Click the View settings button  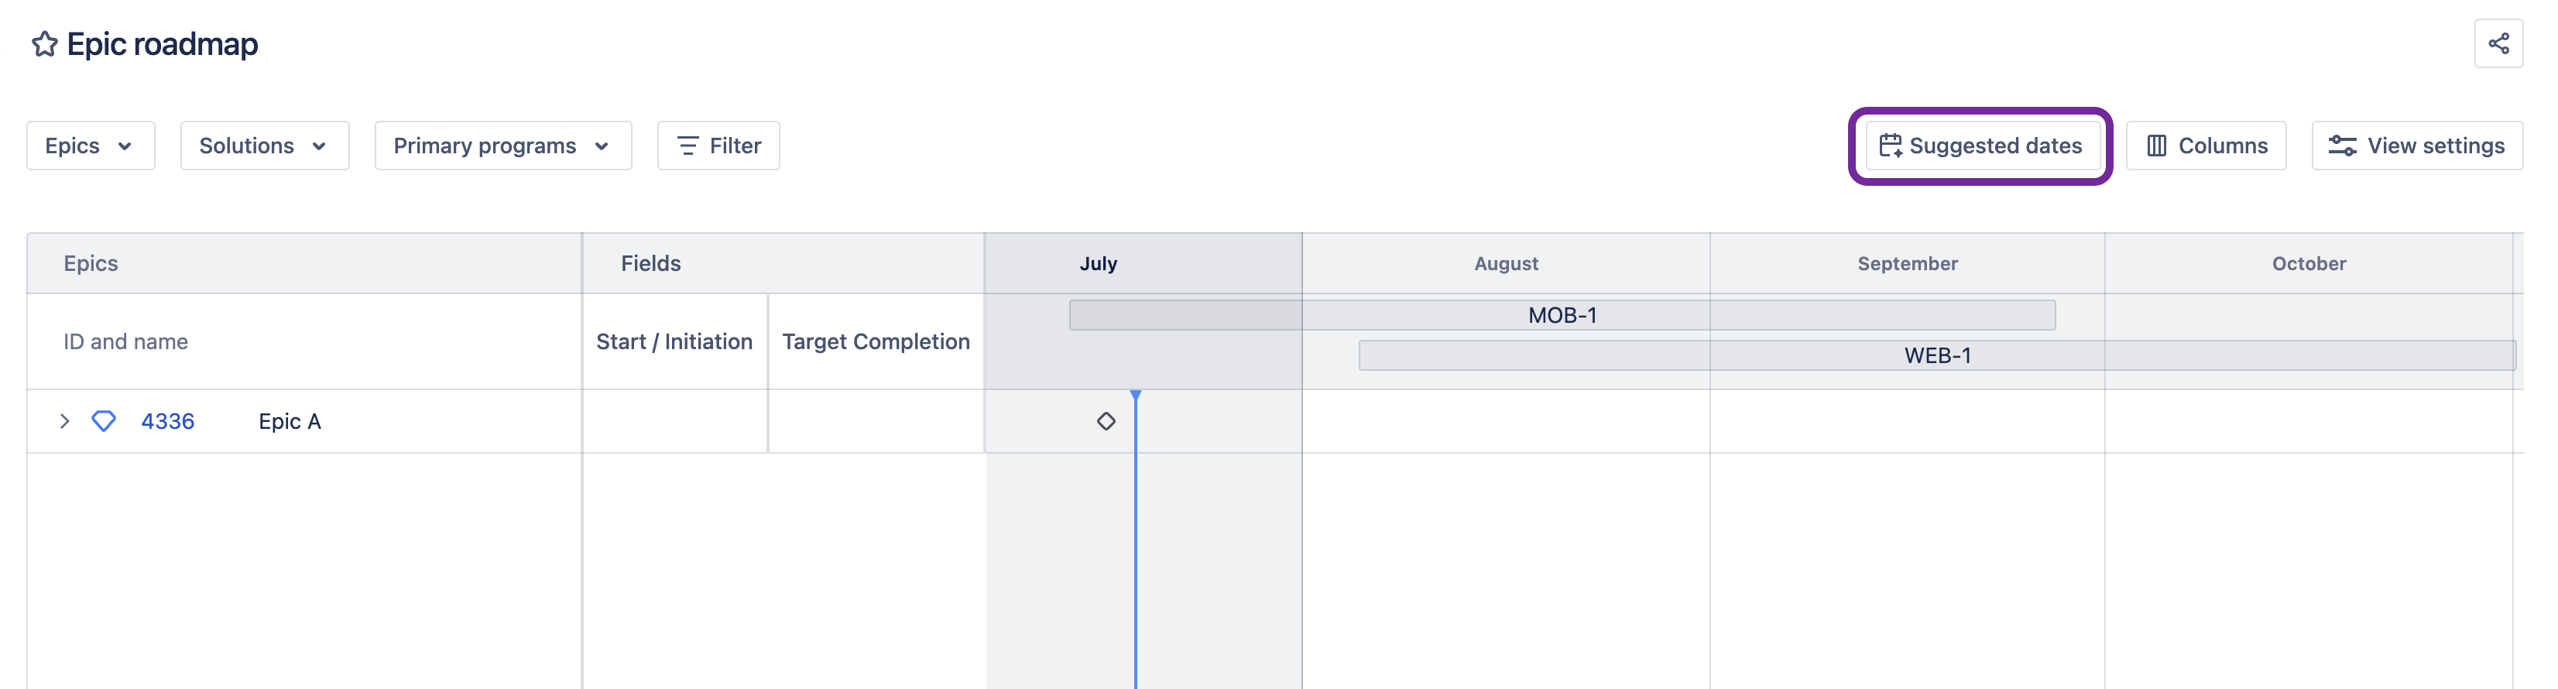click(x=2417, y=146)
